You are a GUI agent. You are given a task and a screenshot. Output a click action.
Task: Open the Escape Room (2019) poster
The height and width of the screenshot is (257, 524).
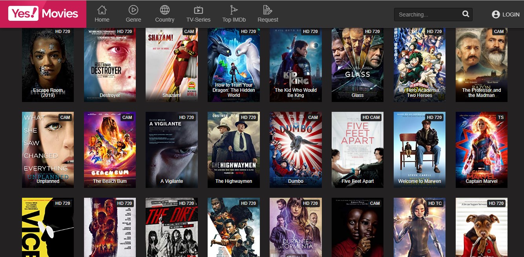pos(48,65)
